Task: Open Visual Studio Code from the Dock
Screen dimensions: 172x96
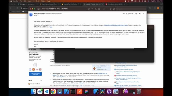Action: (x=46, y=91)
